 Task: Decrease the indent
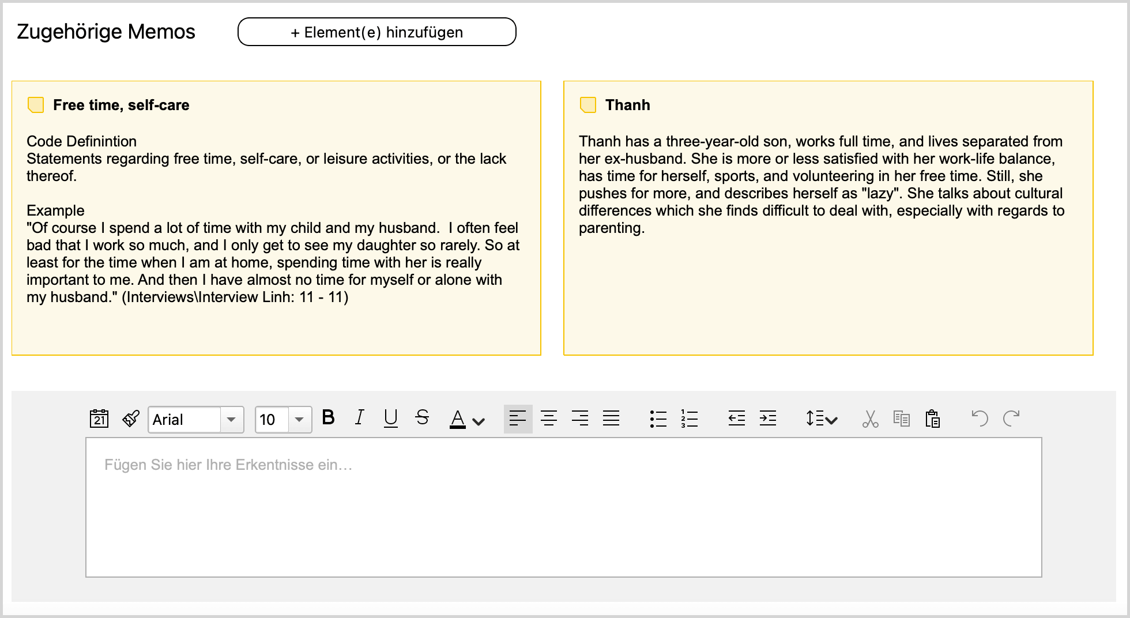pyautogui.click(x=737, y=419)
